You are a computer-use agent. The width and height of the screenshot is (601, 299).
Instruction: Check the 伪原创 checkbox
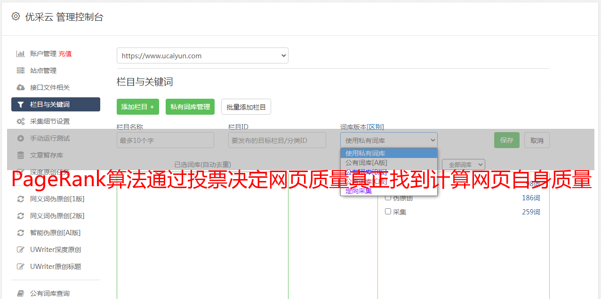(x=388, y=197)
